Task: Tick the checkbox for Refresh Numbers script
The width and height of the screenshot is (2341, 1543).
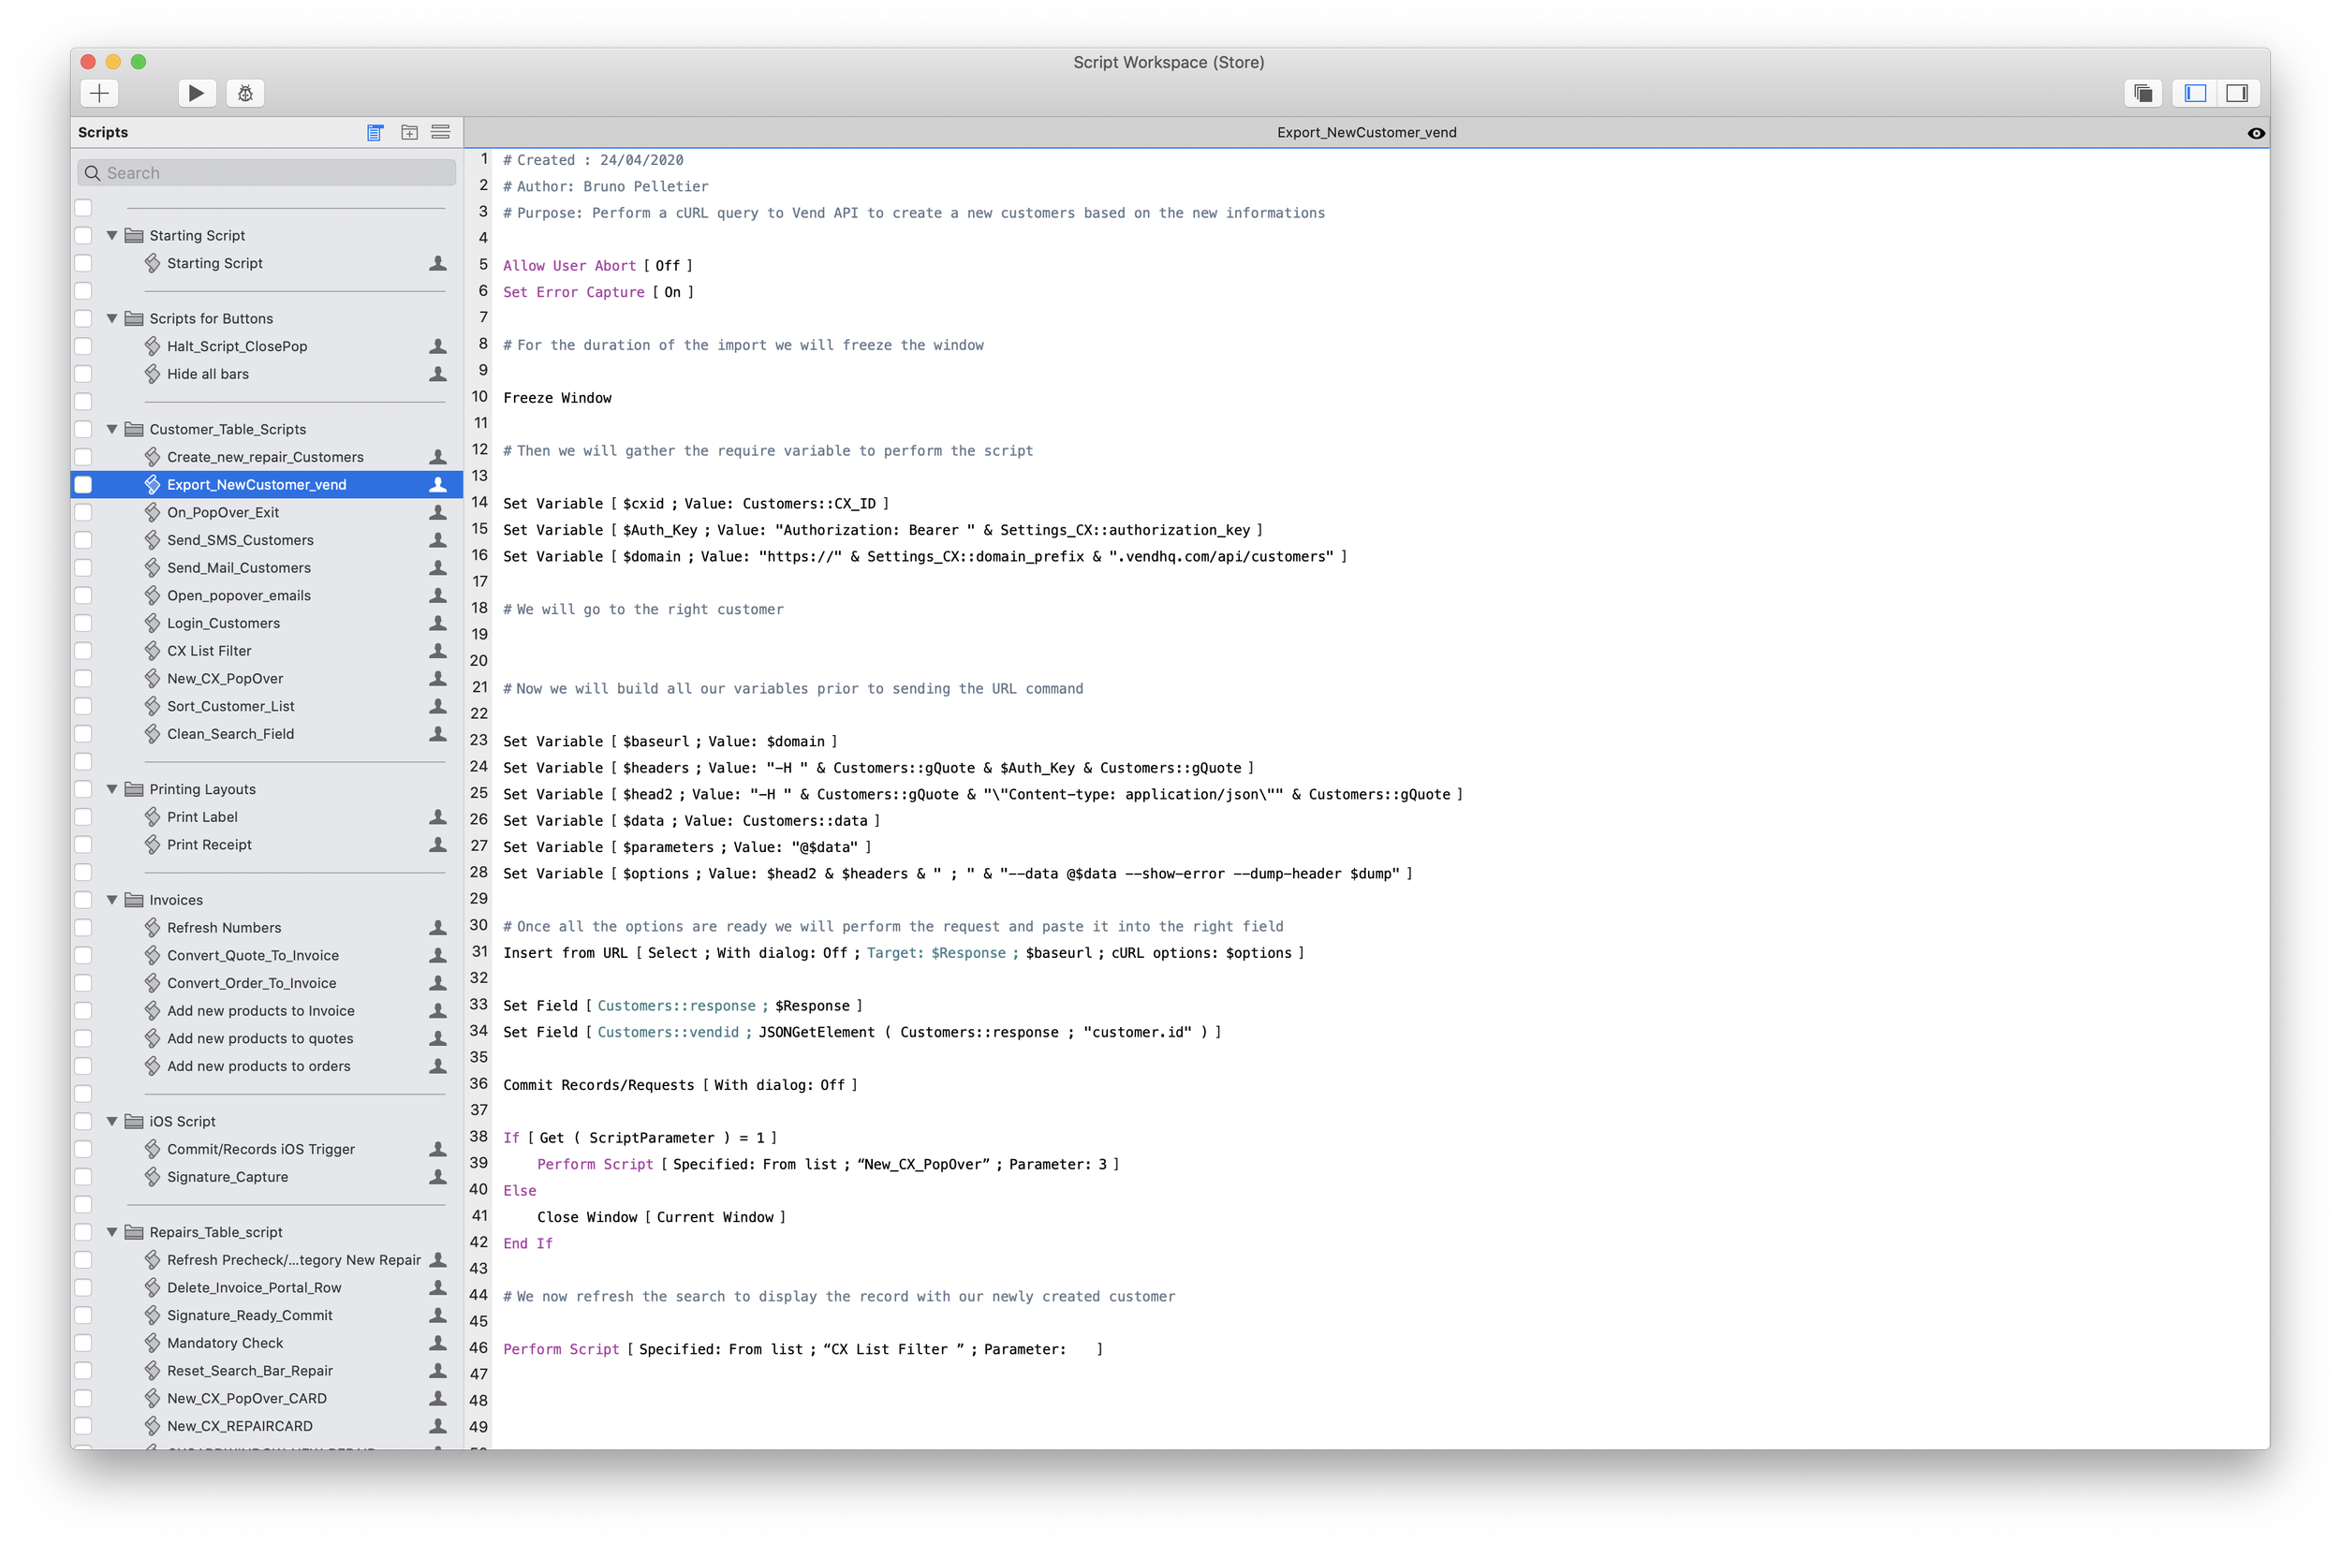Action: point(83,928)
